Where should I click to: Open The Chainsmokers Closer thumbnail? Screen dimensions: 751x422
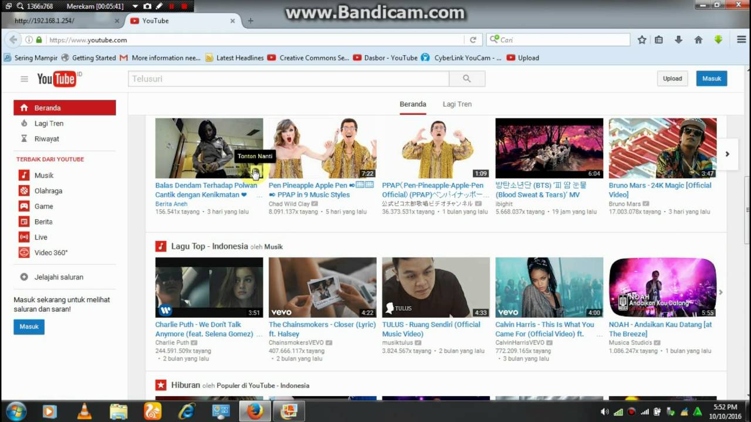pos(323,288)
